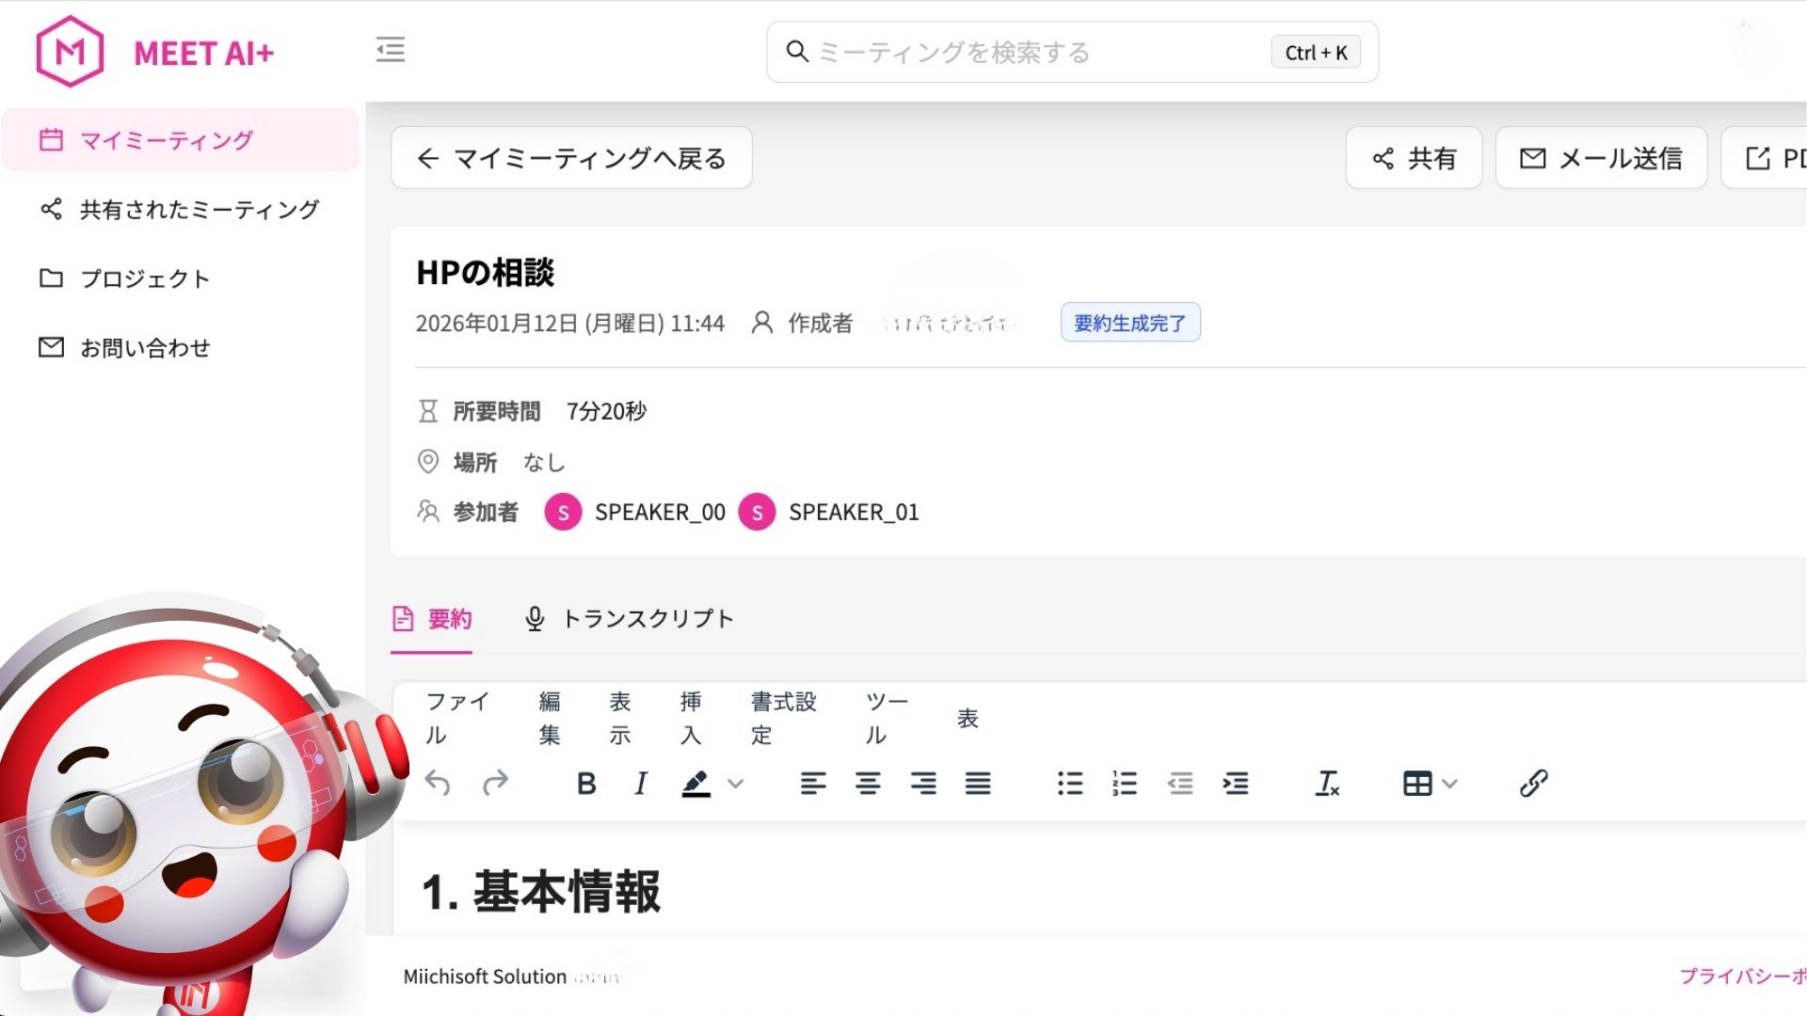Image resolution: width=1807 pixels, height=1016 pixels.
Task: Open the highlight color dropdown arrow
Action: point(736,783)
